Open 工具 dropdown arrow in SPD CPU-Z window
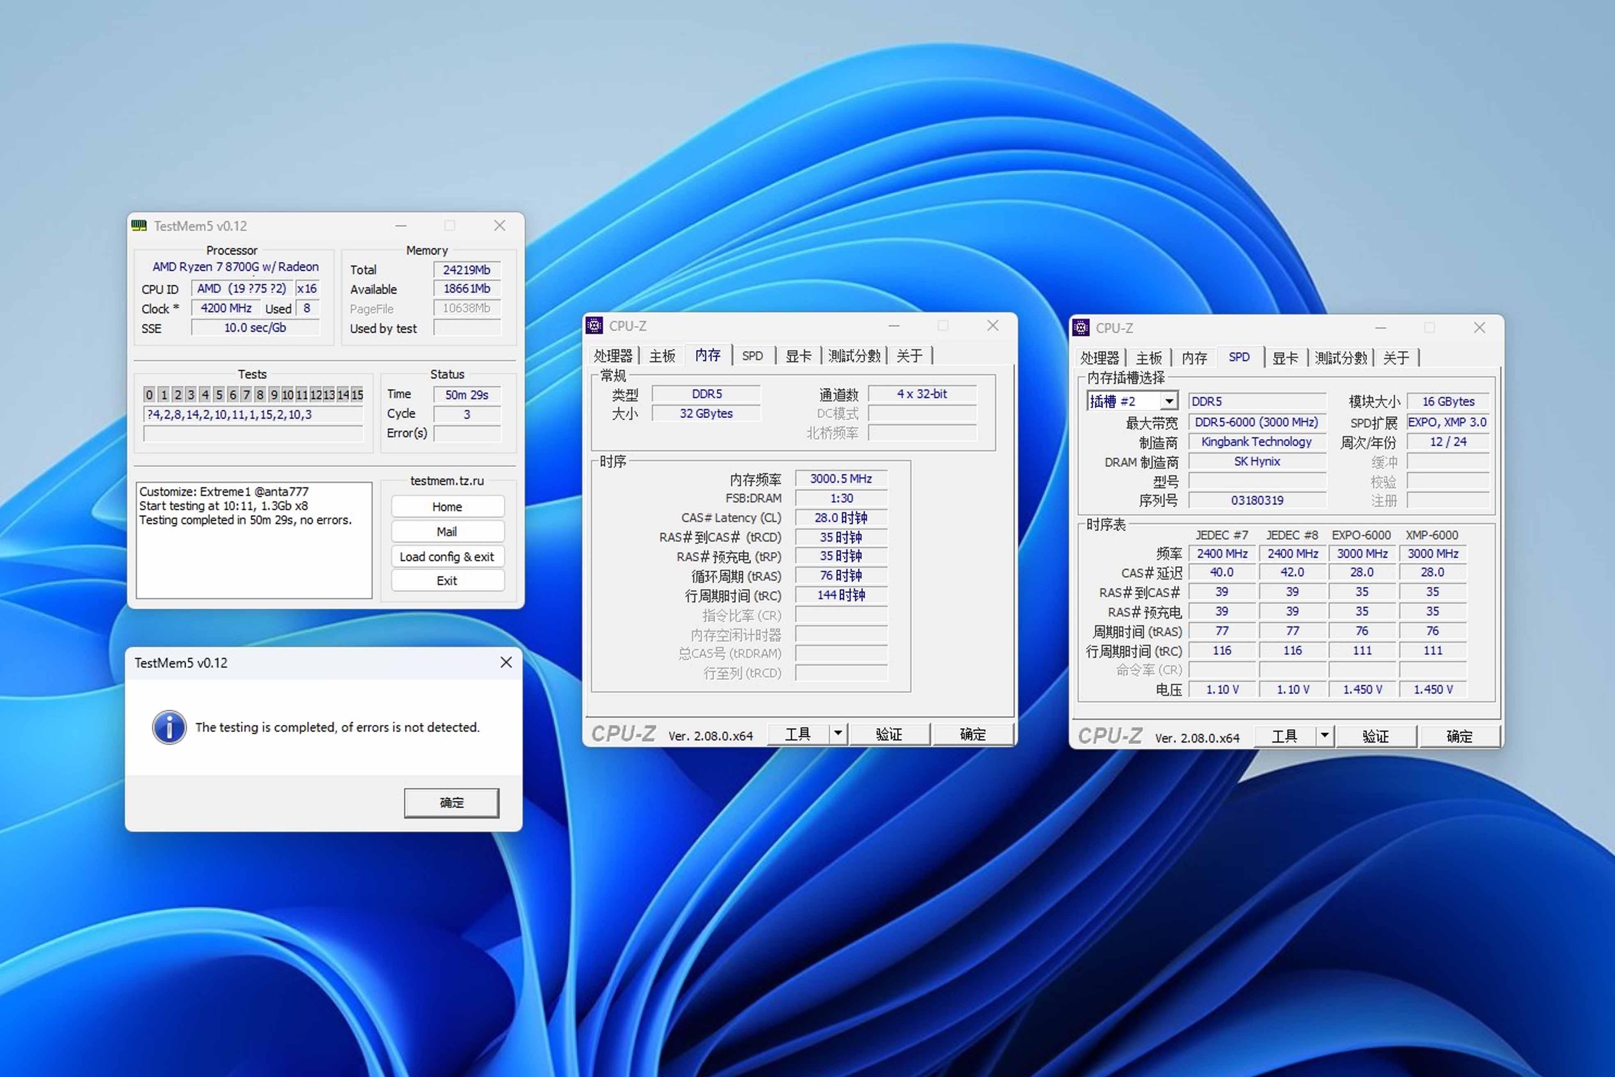 [x=1324, y=736]
